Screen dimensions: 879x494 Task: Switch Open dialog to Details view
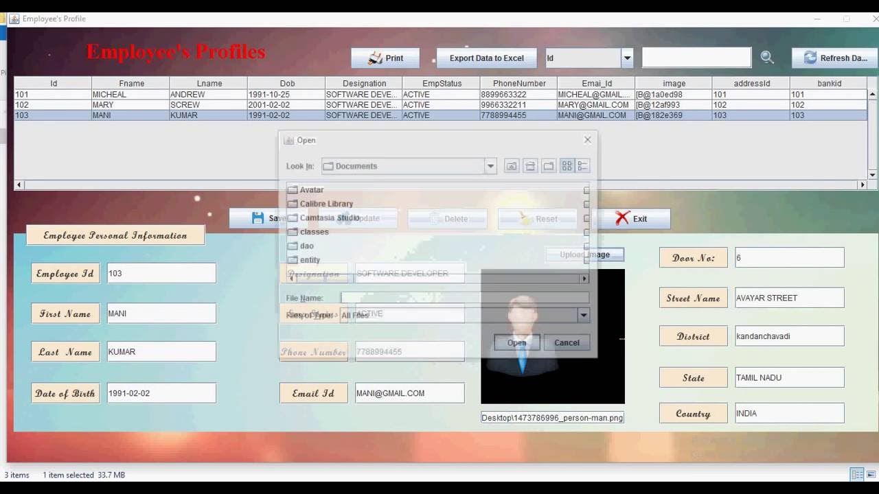[583, 166]
